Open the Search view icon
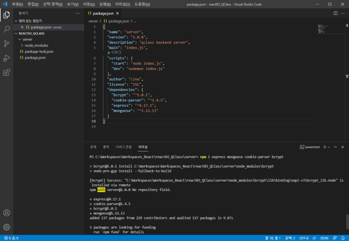The height and width of the screenshot is (241, 349). [x=6, y=29]
